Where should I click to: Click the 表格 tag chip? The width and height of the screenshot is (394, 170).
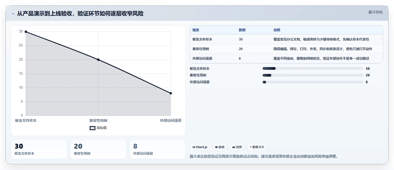click(220, 147)
